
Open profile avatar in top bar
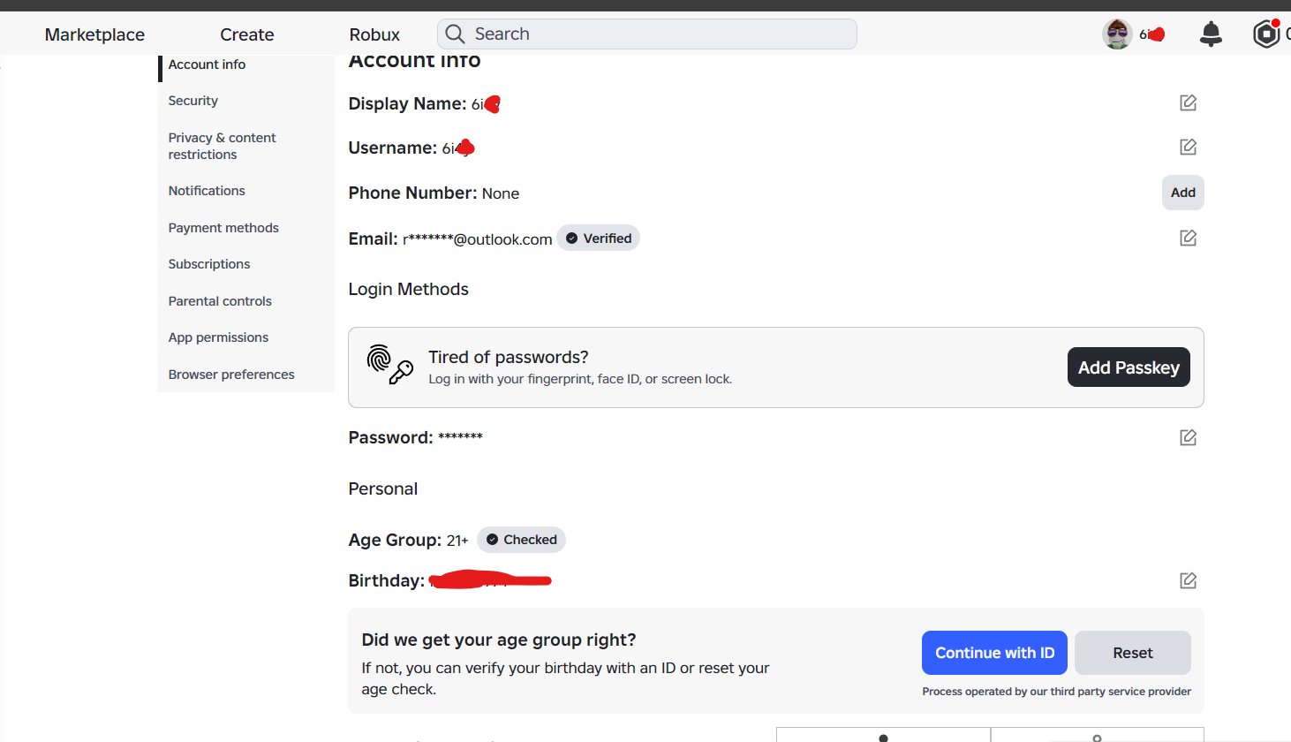(x=1117, y=34)
